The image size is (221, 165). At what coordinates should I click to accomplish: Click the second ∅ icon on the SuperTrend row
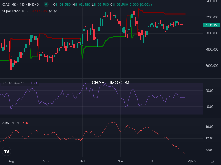(56, 11)
